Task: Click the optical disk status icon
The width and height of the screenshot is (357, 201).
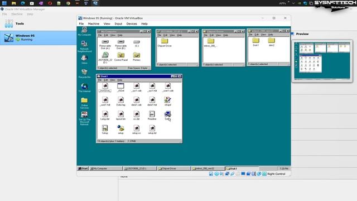Action: click(216, 174)
